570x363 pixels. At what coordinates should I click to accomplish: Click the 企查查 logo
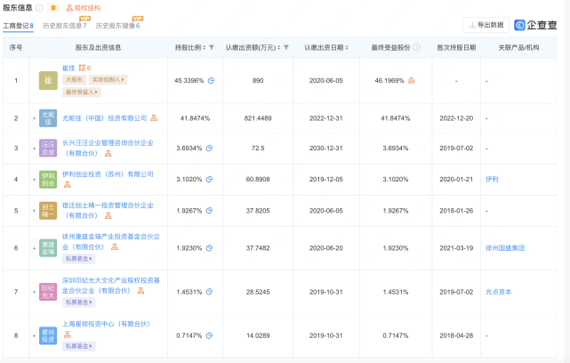tap(536, 25)
